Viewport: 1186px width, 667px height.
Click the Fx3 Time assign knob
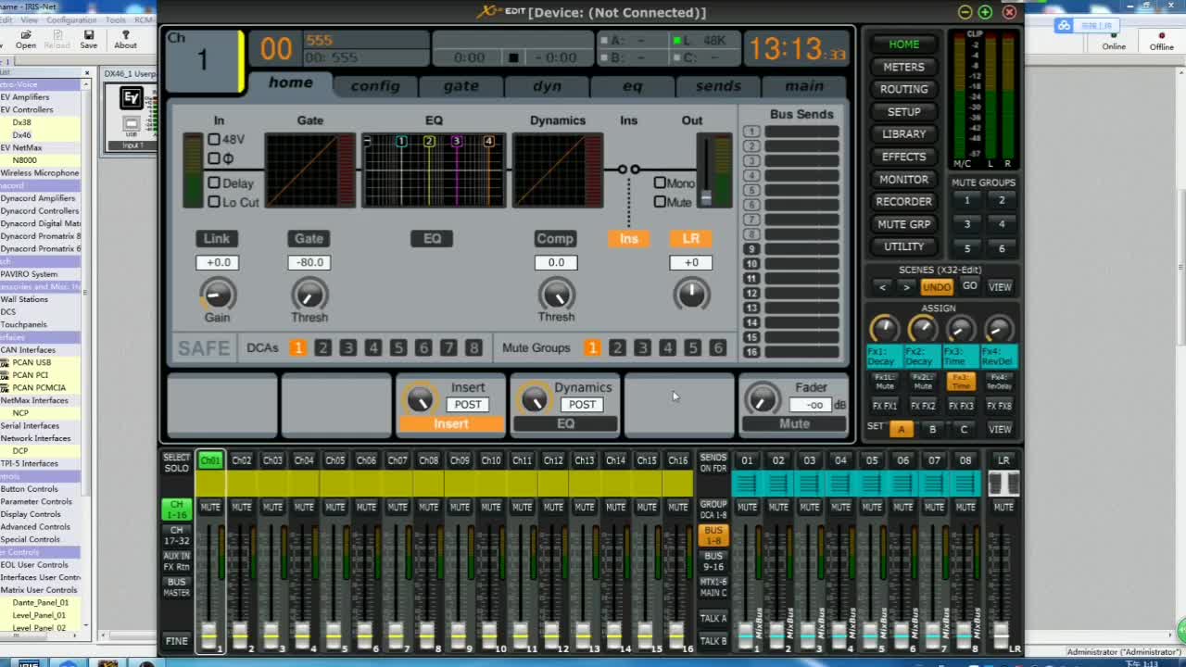point(960,329)
